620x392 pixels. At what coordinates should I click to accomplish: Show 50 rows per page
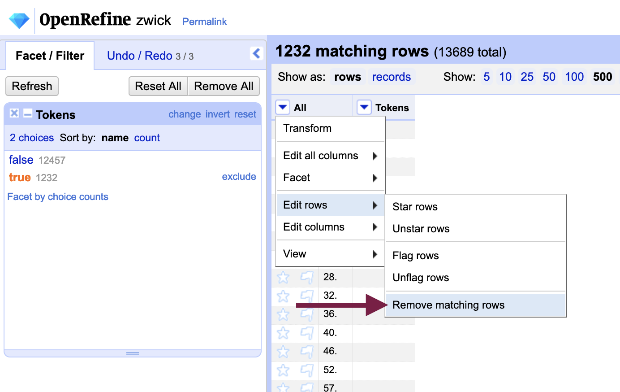[549, 77]
